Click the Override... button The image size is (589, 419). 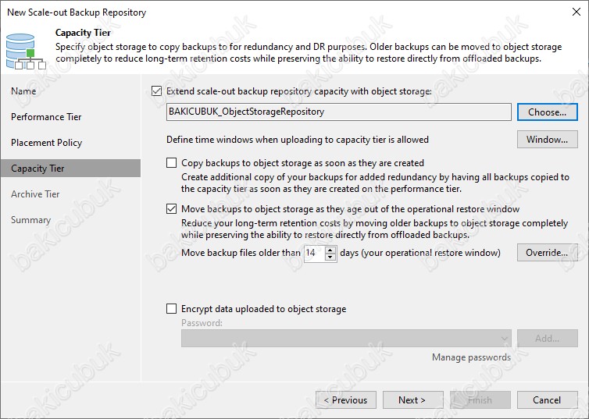548,253
